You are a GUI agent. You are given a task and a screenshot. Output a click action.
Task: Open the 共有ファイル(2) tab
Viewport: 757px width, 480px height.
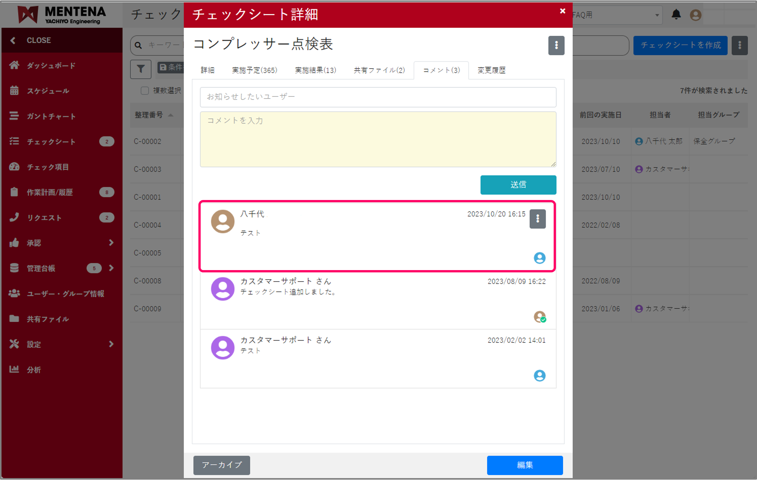tap(379, 70)
